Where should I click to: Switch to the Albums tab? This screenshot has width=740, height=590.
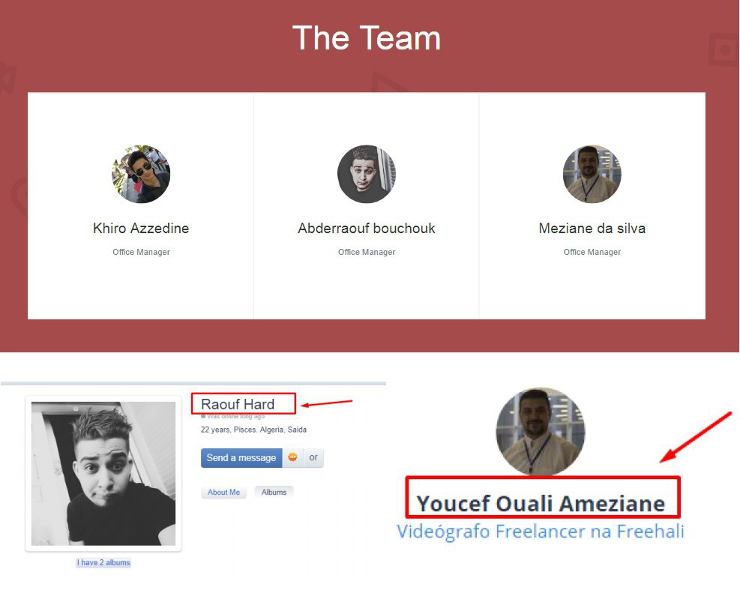[x=274, y=493]
